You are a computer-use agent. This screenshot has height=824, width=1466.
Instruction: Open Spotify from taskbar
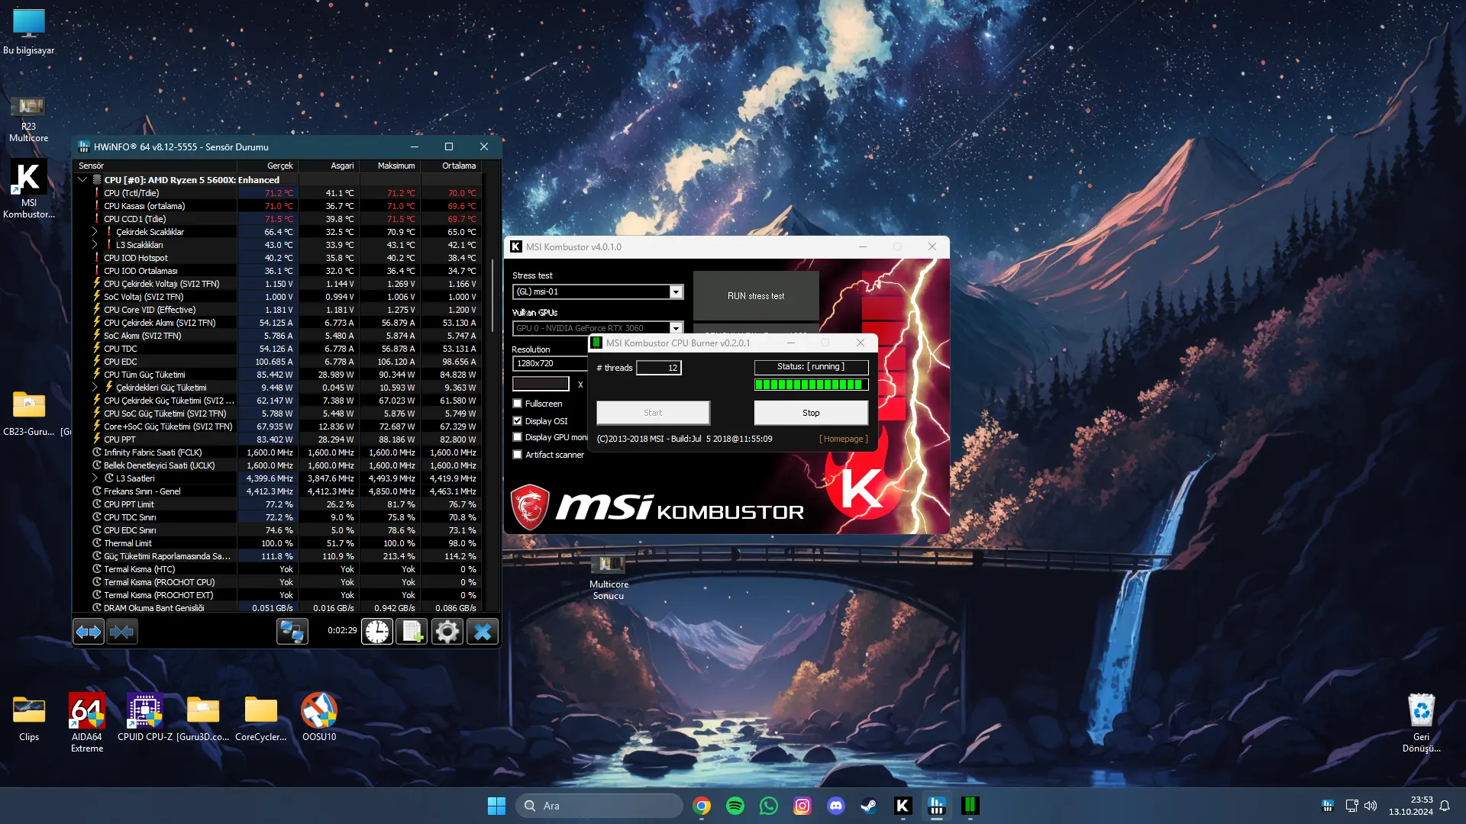click(735, 806)
